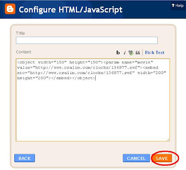Open the Help link
Screen dimensions: 186x170
pyautogui.click(x=178, y=6)
